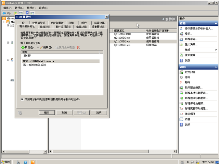This screenshot has height=164, width=219.
Task: Close the it100 properties dialog
Action: click(x=107, y=17)
